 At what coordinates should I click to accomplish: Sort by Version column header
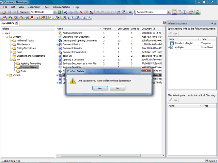point(110,29)
